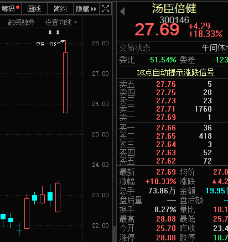
Task: Go to previous stock with the left triangle
Action: tap(122, 12)
